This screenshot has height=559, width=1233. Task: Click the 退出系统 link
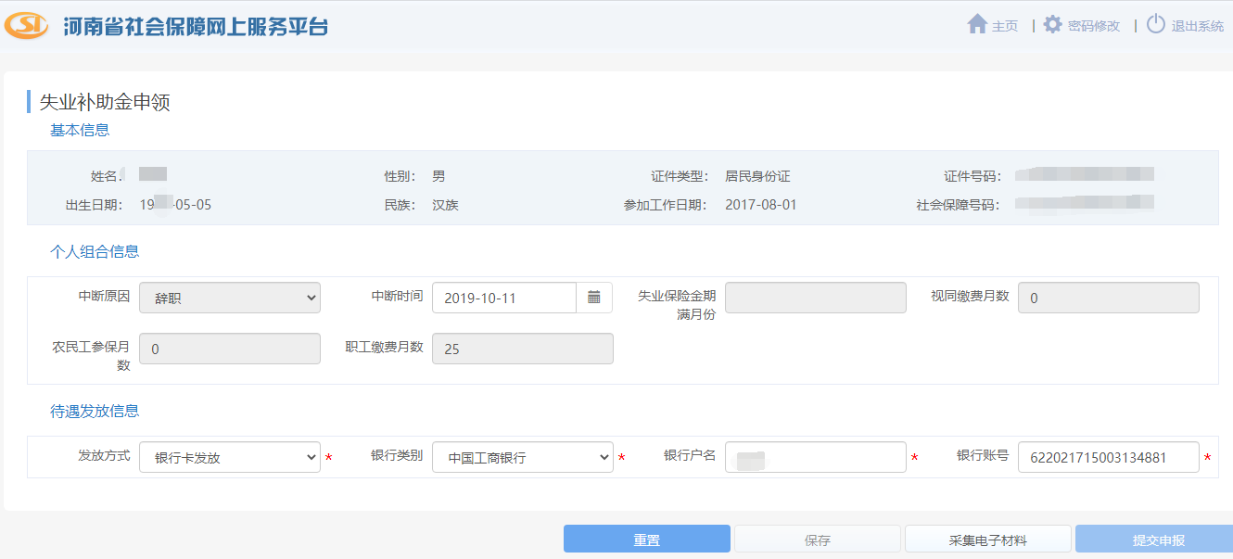1197,26
